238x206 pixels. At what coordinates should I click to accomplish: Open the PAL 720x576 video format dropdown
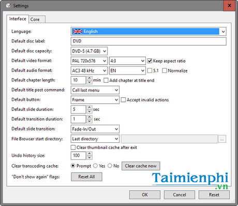[x=89, y=61]
